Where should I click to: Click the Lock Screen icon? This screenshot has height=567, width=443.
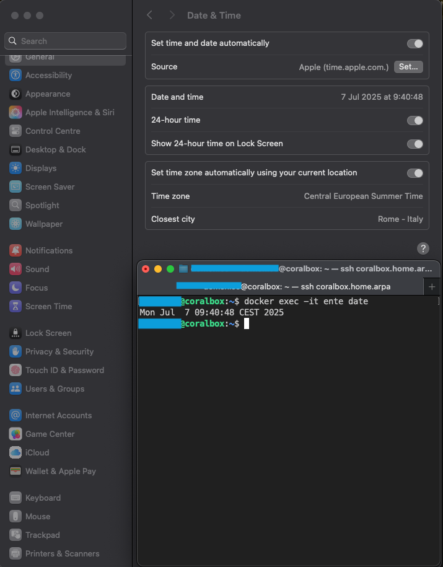click(x=15, y=333)
